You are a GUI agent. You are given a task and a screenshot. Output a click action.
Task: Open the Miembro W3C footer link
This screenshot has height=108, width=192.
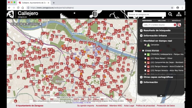116,105
